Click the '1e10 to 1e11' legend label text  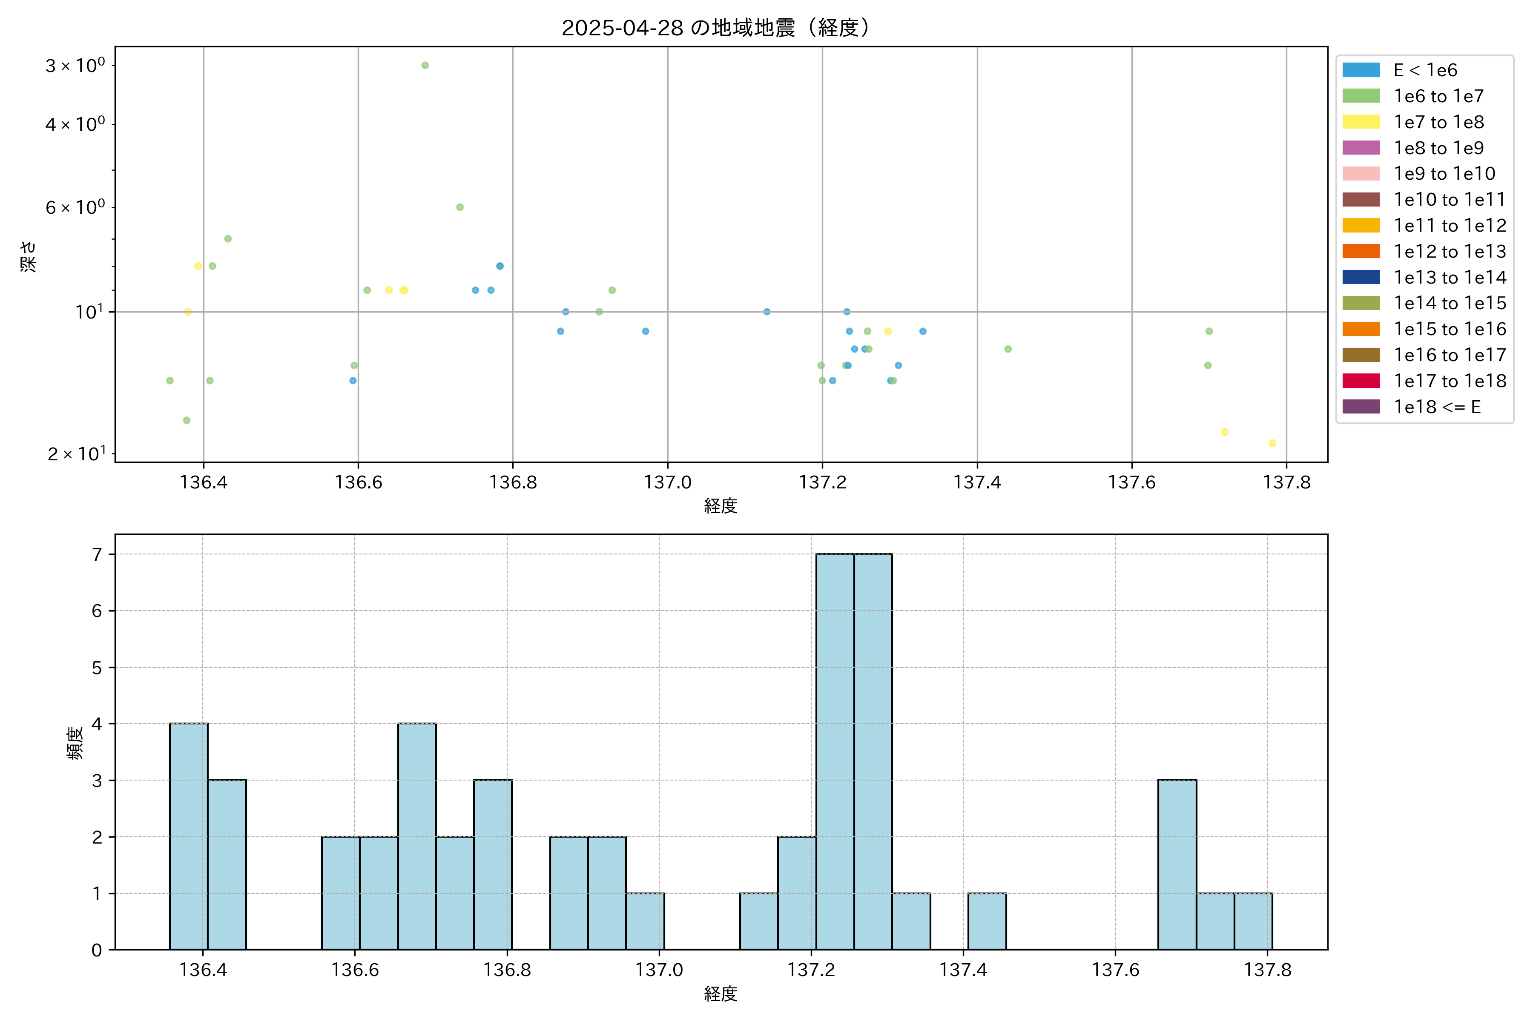coord(1449,199)
